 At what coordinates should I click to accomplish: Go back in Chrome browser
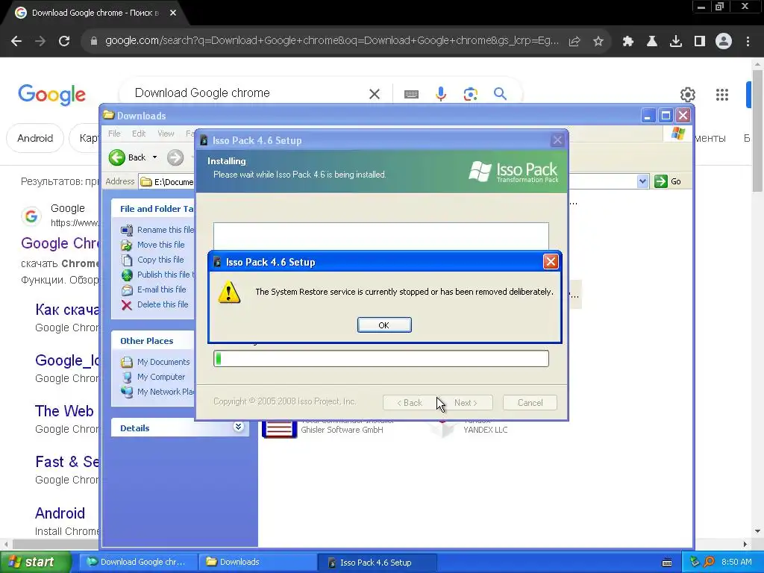pos(16,41)
